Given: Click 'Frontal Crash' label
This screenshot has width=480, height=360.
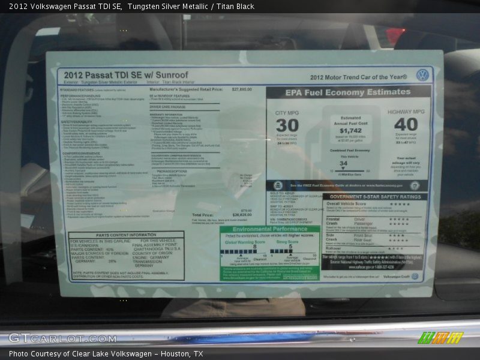Looking at the screenshot, I should [333, 221].
